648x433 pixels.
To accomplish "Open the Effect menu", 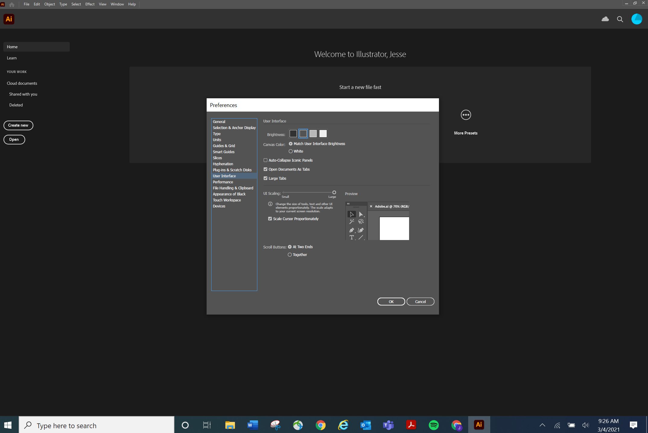I will pyautogui.click(x=90, y=4).
